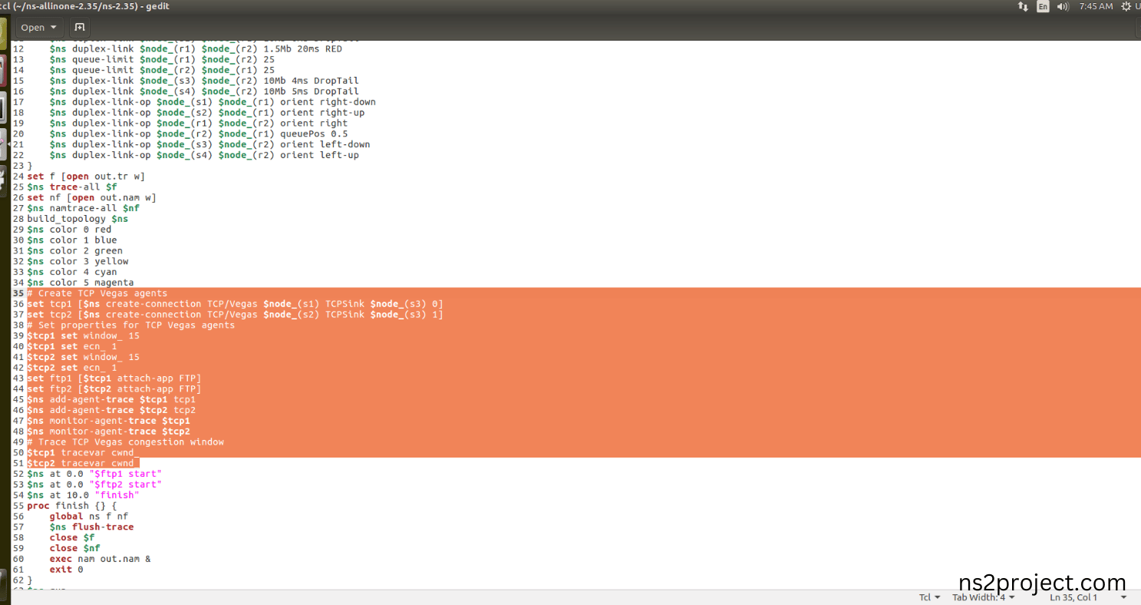Image resolution: width=1141 pixels, height=605 pixels.
Task: Click 'set f [open out.tr w]' line
Action: coord(86,177)
